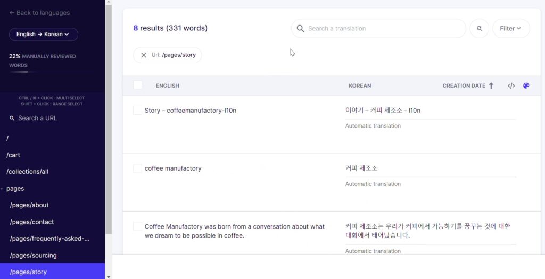The height and width of the screenshot is (279, 545).
Task: Collapse the pages folder in URL tree
Action: [3, 189]
